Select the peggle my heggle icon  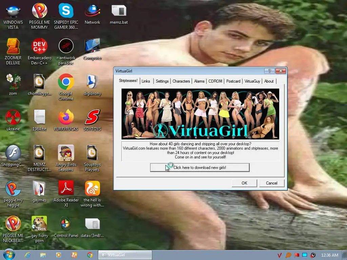click(x=13, y=194)
